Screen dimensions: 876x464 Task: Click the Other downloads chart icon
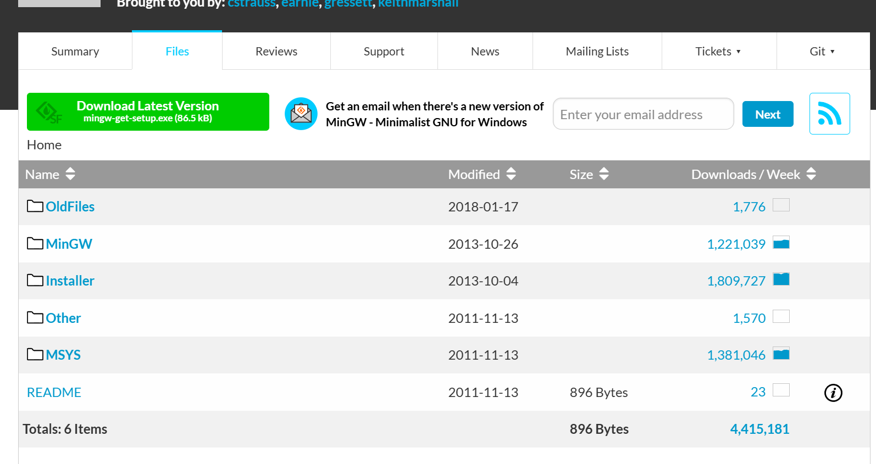[781, 316]
